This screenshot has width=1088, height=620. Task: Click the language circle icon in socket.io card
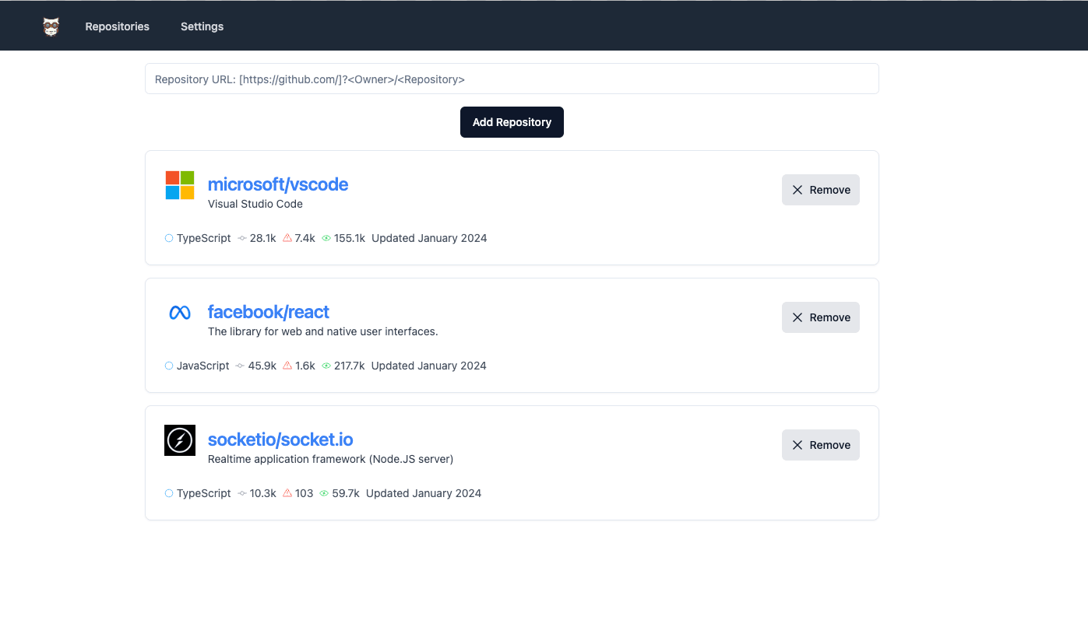(x=169, y=493)
